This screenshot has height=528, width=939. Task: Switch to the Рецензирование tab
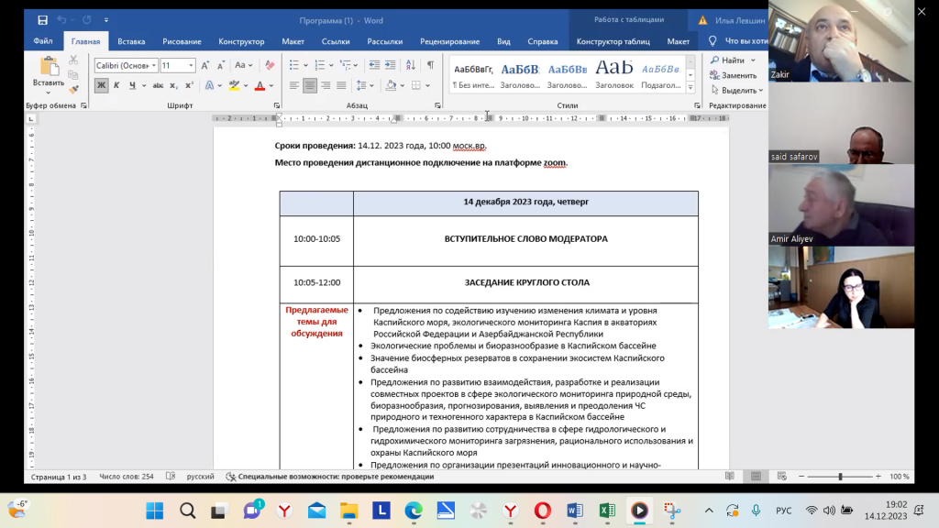point(449,41)
